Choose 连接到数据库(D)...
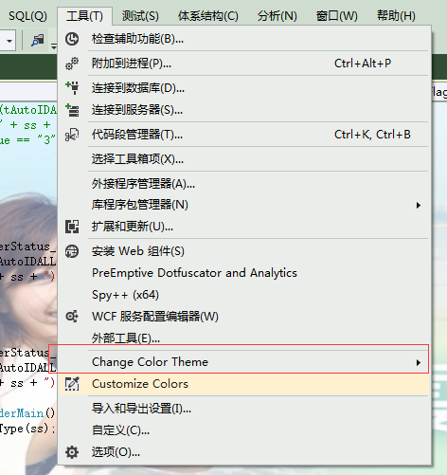447x475 pixels. pos(243,87)
